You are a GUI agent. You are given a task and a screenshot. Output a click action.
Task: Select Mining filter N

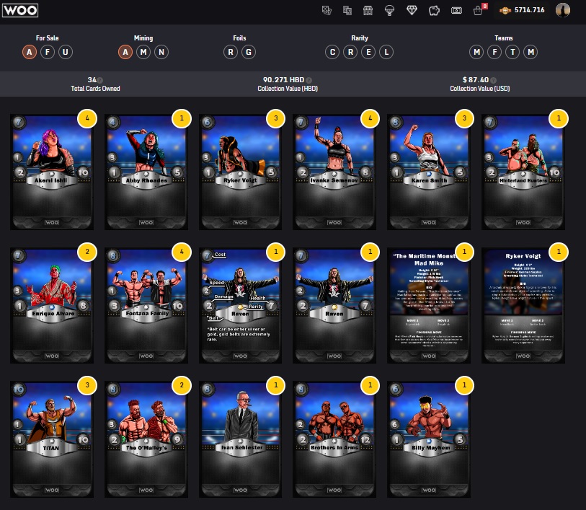pyautogui.click(x=161, y=52)
